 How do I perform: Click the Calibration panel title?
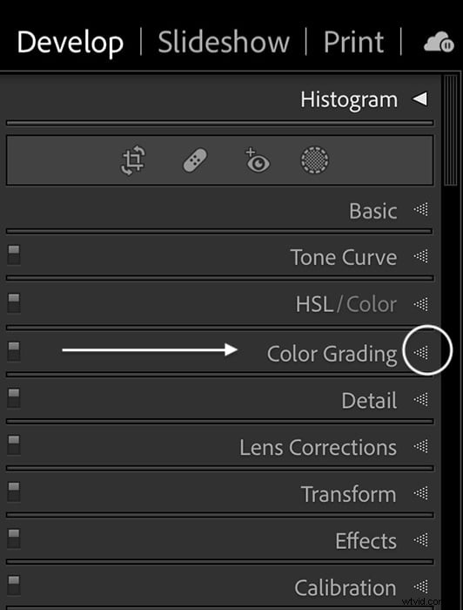coord(346,588)
